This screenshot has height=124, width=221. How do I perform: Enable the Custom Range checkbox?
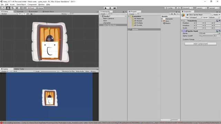pyautogui.click(x=200, y=39)
